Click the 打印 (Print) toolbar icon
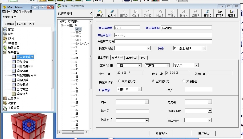Image resolution: width=243 pixels, height=139 pixels. point(220,13)
